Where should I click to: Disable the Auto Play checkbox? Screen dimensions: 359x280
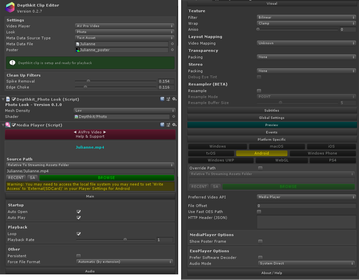coord(78,218)
